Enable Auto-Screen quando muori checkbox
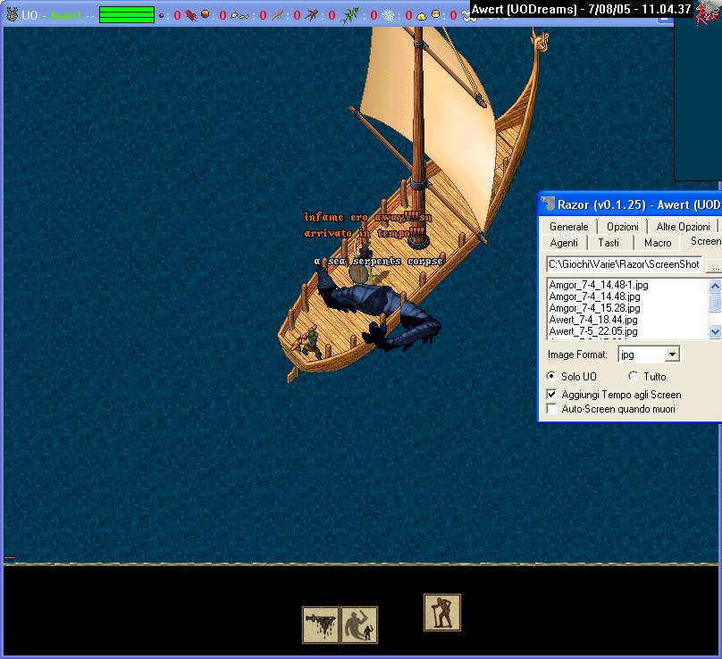 coord(551,409)
